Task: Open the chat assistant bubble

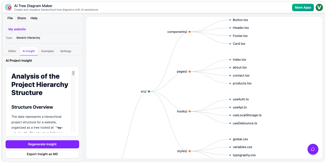Action: (x=313, y=149)
